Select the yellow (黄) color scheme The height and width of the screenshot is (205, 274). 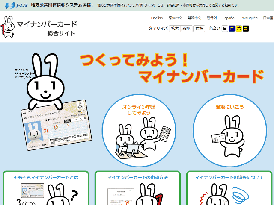(x=238, y=29)
